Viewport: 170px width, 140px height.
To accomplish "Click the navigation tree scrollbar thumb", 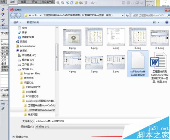I will [x=57, y=57].
